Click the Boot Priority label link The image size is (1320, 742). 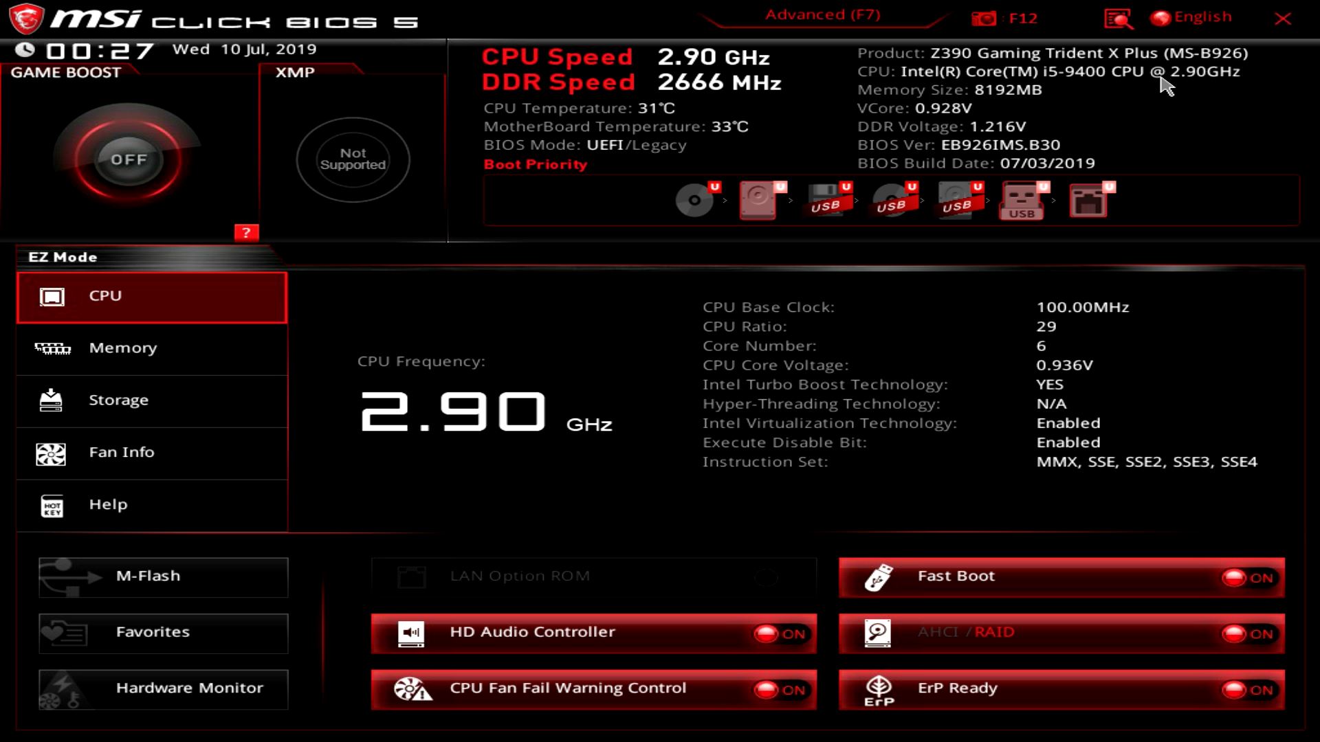(534, 164)
